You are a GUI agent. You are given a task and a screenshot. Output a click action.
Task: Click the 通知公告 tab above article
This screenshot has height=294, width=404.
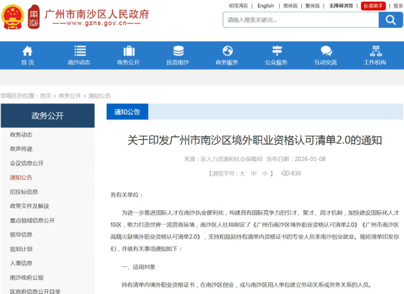click(x=127, y=112)
